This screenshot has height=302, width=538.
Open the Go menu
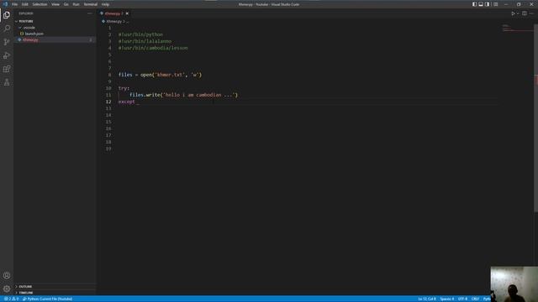pyautogui.click(x=66, y=4)
